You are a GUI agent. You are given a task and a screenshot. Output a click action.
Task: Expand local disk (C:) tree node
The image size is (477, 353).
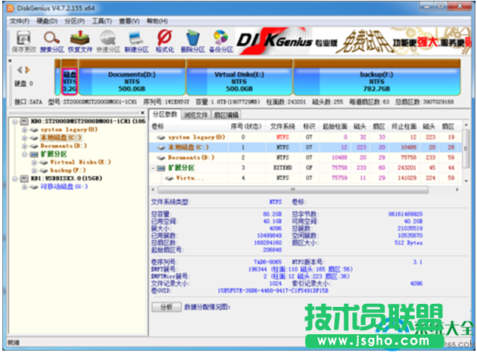(x=24, y=138)
